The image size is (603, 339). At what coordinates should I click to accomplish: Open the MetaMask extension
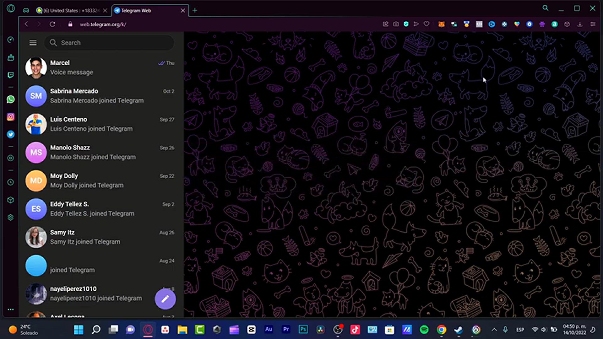pos(441,24)
